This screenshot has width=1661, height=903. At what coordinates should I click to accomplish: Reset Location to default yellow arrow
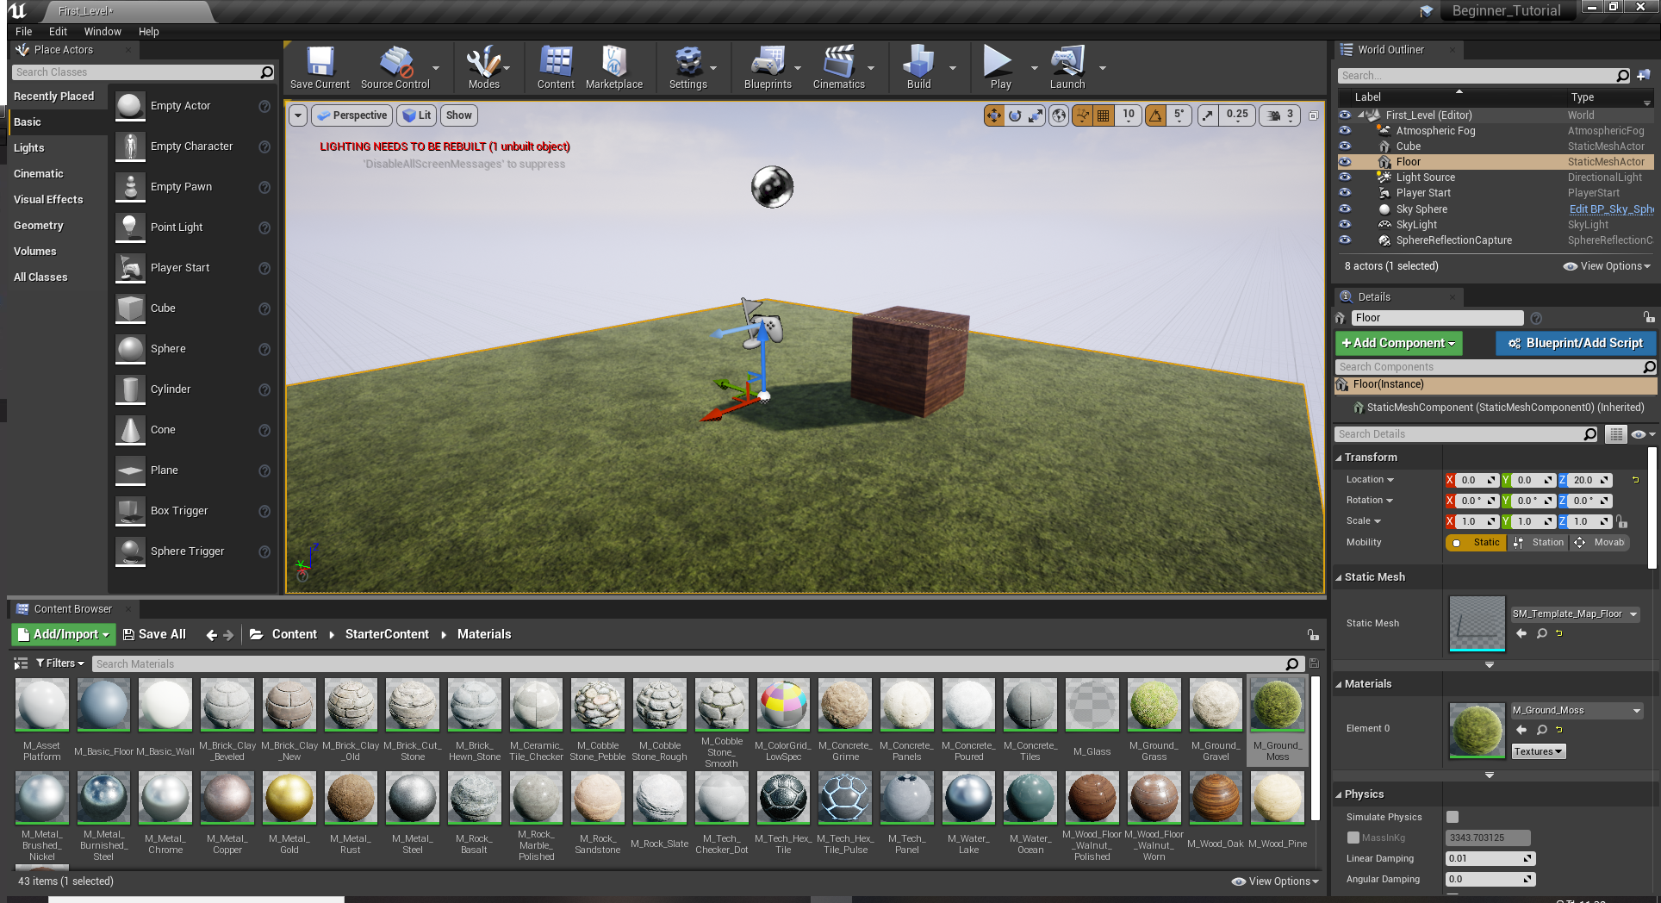coord(1635,480)
